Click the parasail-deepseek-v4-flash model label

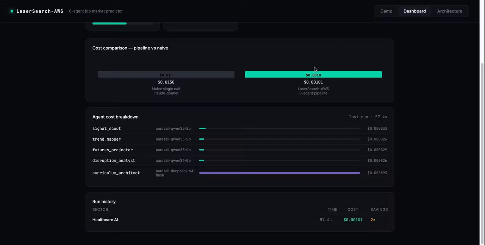(x=175, y=173)
